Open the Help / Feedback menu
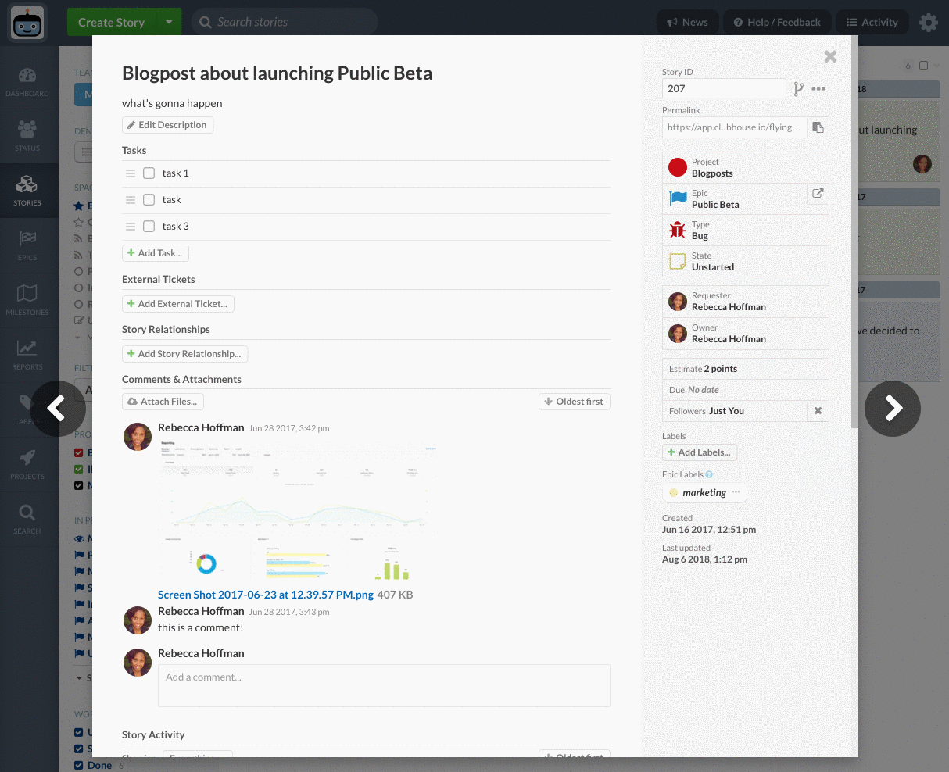Viewport: 949px width, 772px height. tap(776, 23)
